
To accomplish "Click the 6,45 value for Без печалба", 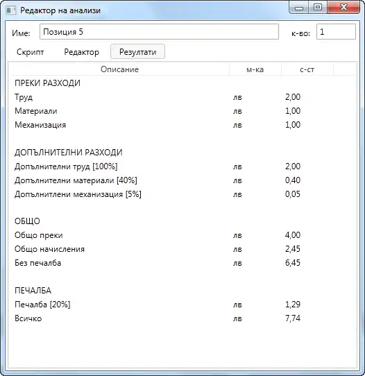I will tap(293, 263).
